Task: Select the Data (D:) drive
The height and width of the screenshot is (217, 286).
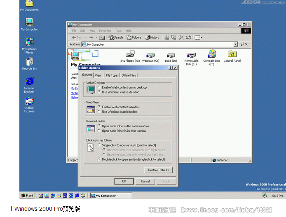Action: pyautogui.click(x=171, y=57)
